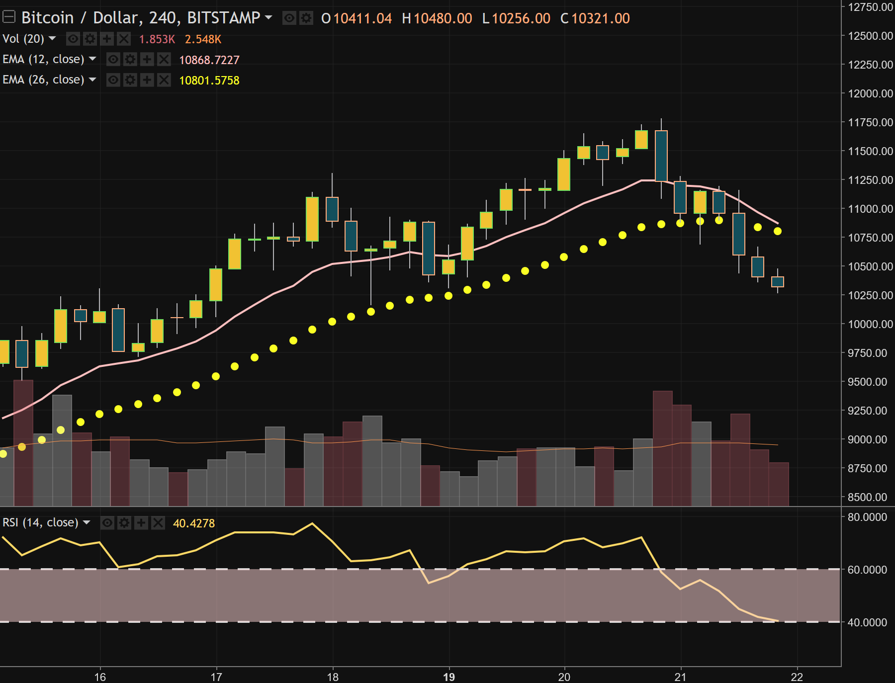
Task: Click the volume value 1.853K
Action: coord(157,39)
